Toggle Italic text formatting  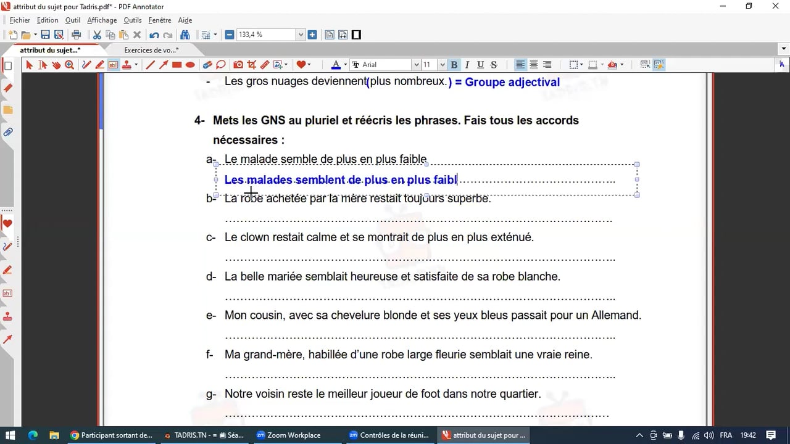[467, 65]
